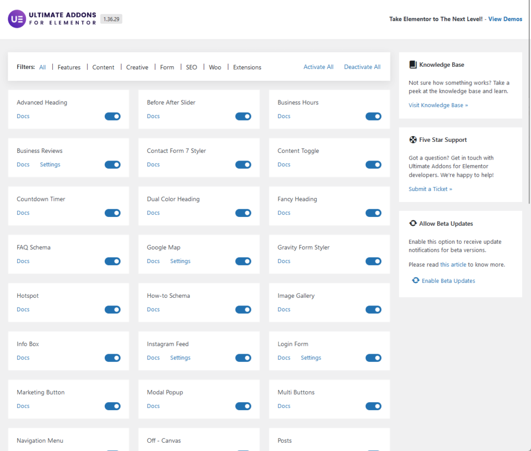Screen dimensions: 531x451
Task: Toggle Info Box switch
Action: click(113, 358)
